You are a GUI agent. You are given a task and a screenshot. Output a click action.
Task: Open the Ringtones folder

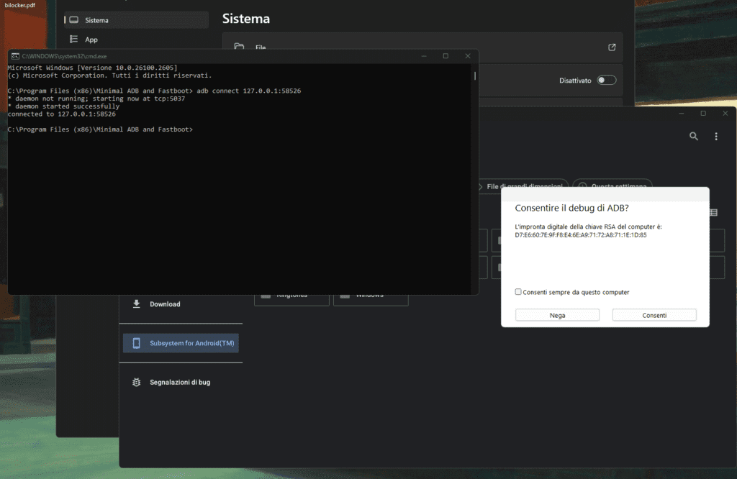[291, 297]
